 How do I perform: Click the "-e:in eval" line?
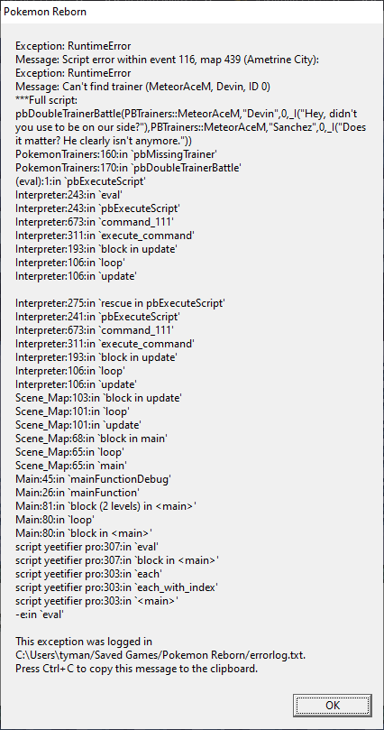pos(40,614)
